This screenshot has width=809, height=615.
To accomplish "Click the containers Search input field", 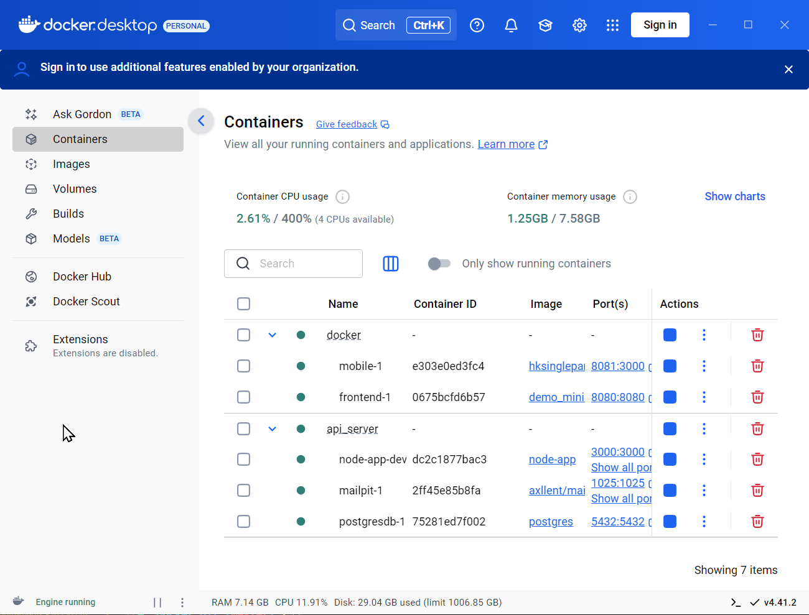I will pyautogui.click(x=305, y=264).
